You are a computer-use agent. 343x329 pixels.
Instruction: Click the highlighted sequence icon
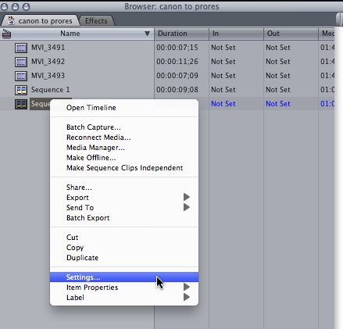(x=21, y=104)
